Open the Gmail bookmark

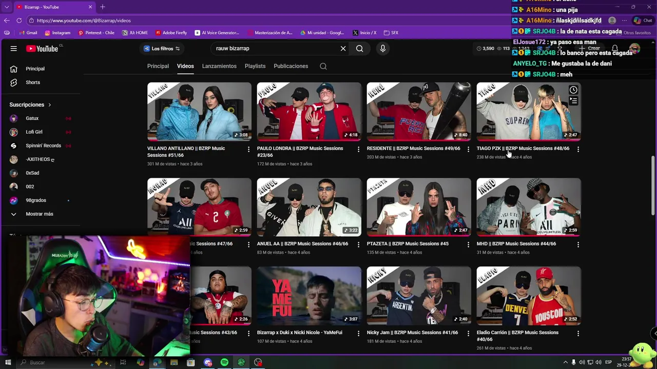28,33
